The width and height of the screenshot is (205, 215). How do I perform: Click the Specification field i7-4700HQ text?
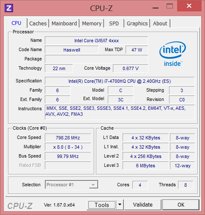[120, 81]
